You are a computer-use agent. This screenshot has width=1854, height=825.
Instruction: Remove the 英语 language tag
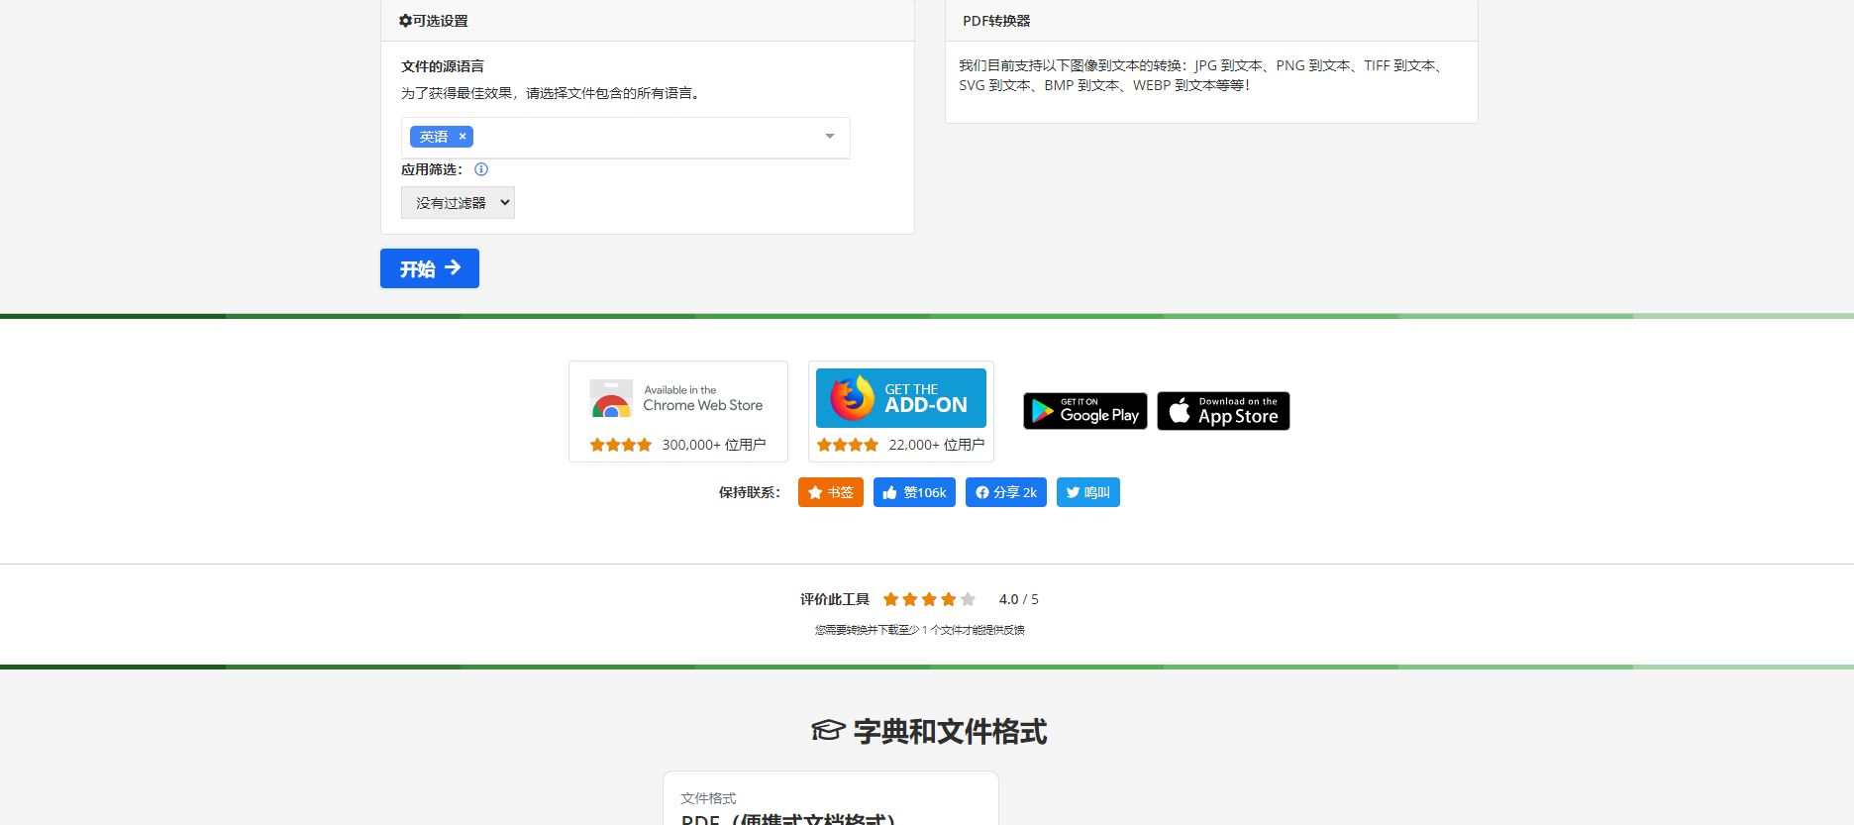point(462,137)
